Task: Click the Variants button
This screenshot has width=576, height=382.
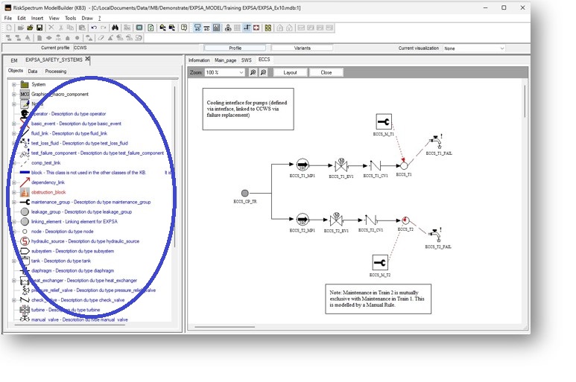Action: coord(303,48)
